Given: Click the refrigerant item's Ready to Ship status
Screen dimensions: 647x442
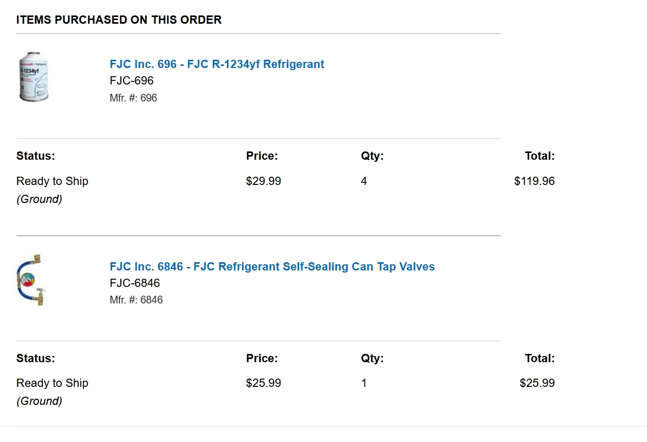Looking at the screenshot, I should [x=53, y=181].
